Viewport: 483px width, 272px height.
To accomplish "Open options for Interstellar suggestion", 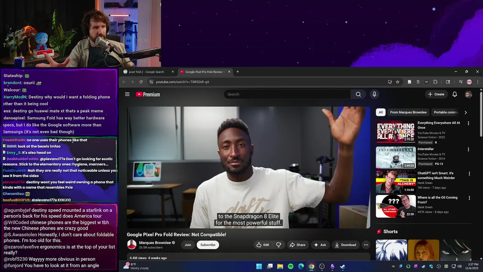I will [469, 150].
